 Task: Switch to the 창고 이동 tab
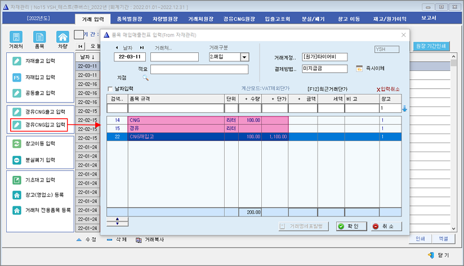click(349, 19)
